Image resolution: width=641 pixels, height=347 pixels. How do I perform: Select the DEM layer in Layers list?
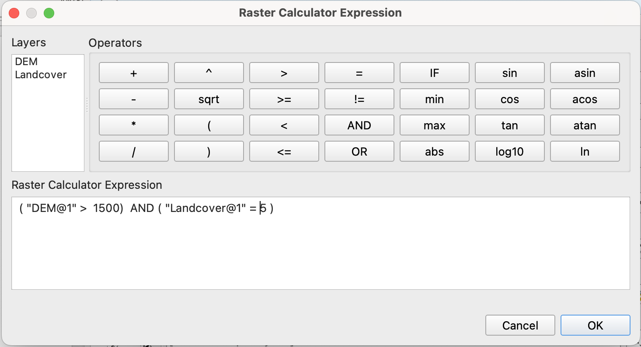click(26, 62)
